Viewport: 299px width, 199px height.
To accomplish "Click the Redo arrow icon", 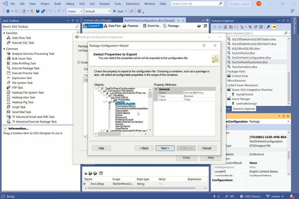I will point(59,11).
